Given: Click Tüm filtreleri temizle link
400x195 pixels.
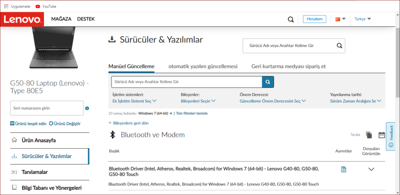Looking at the screenshot, I should [192, 113].
